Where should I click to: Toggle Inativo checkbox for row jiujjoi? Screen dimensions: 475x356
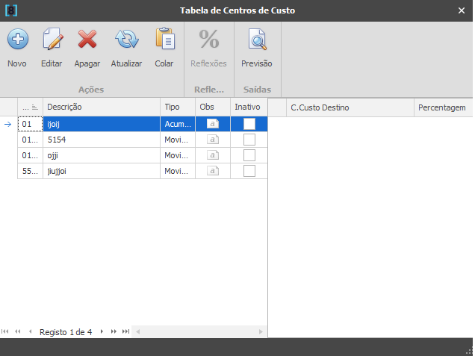(x=249, y=171)
